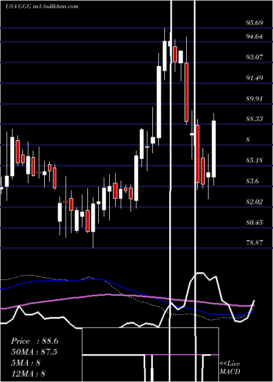
Task: Click the Price : 88.6 readout
Action: point(34,341)
